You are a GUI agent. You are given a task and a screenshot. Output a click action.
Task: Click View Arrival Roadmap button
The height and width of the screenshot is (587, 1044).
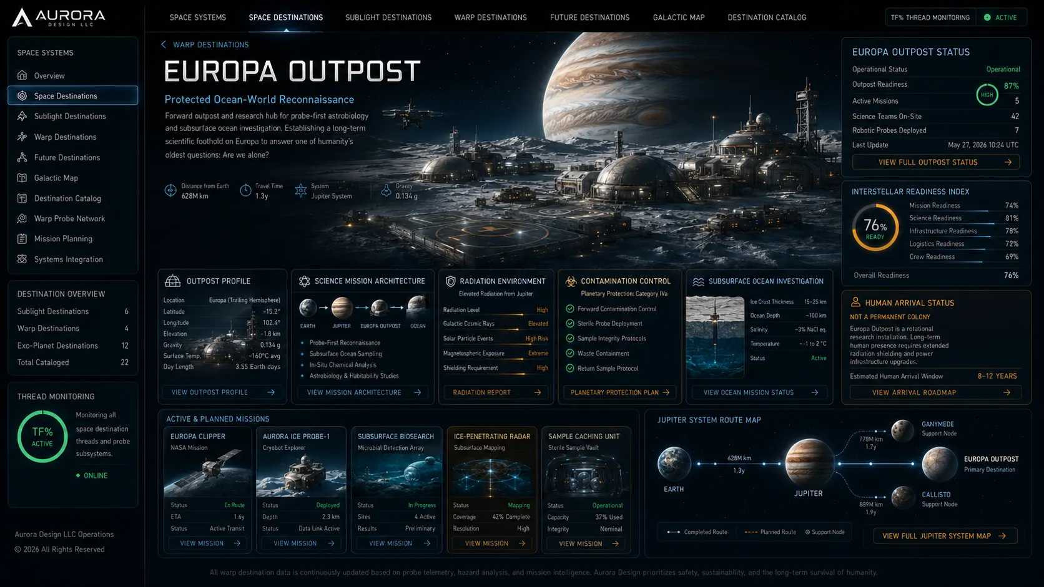935,392
